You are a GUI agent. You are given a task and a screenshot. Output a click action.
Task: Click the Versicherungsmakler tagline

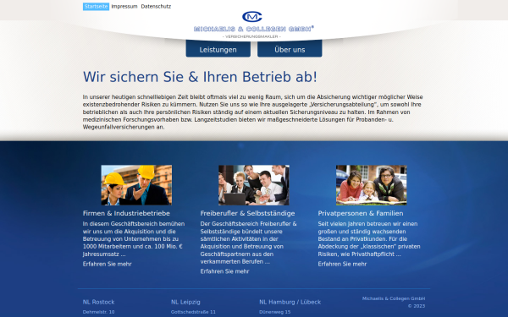(x=251, y=36)
